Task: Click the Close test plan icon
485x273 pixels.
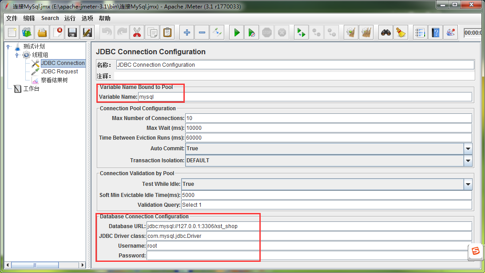Action: coord(57,32)
